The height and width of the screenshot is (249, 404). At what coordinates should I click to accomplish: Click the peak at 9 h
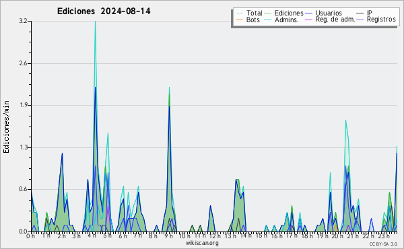point(169,87)
